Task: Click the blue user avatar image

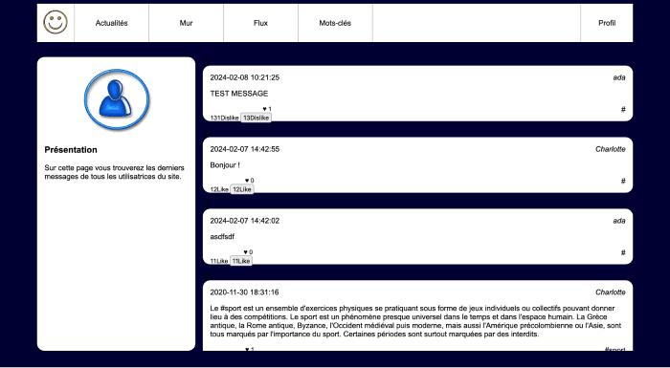Action: tap(117, 99)
